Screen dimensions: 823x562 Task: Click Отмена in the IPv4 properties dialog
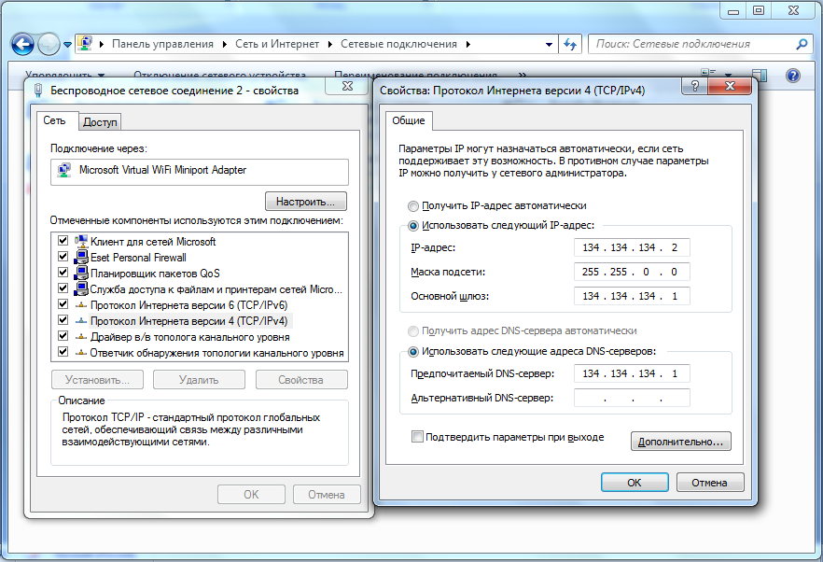coord(709,483)
